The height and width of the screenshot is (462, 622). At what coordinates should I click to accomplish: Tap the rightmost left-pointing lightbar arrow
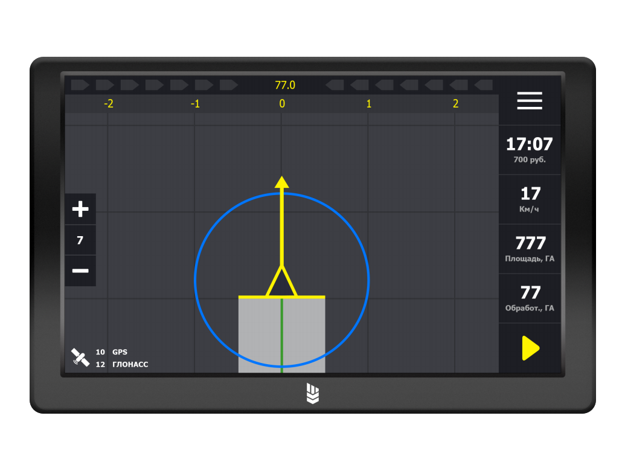pos(483,85)
